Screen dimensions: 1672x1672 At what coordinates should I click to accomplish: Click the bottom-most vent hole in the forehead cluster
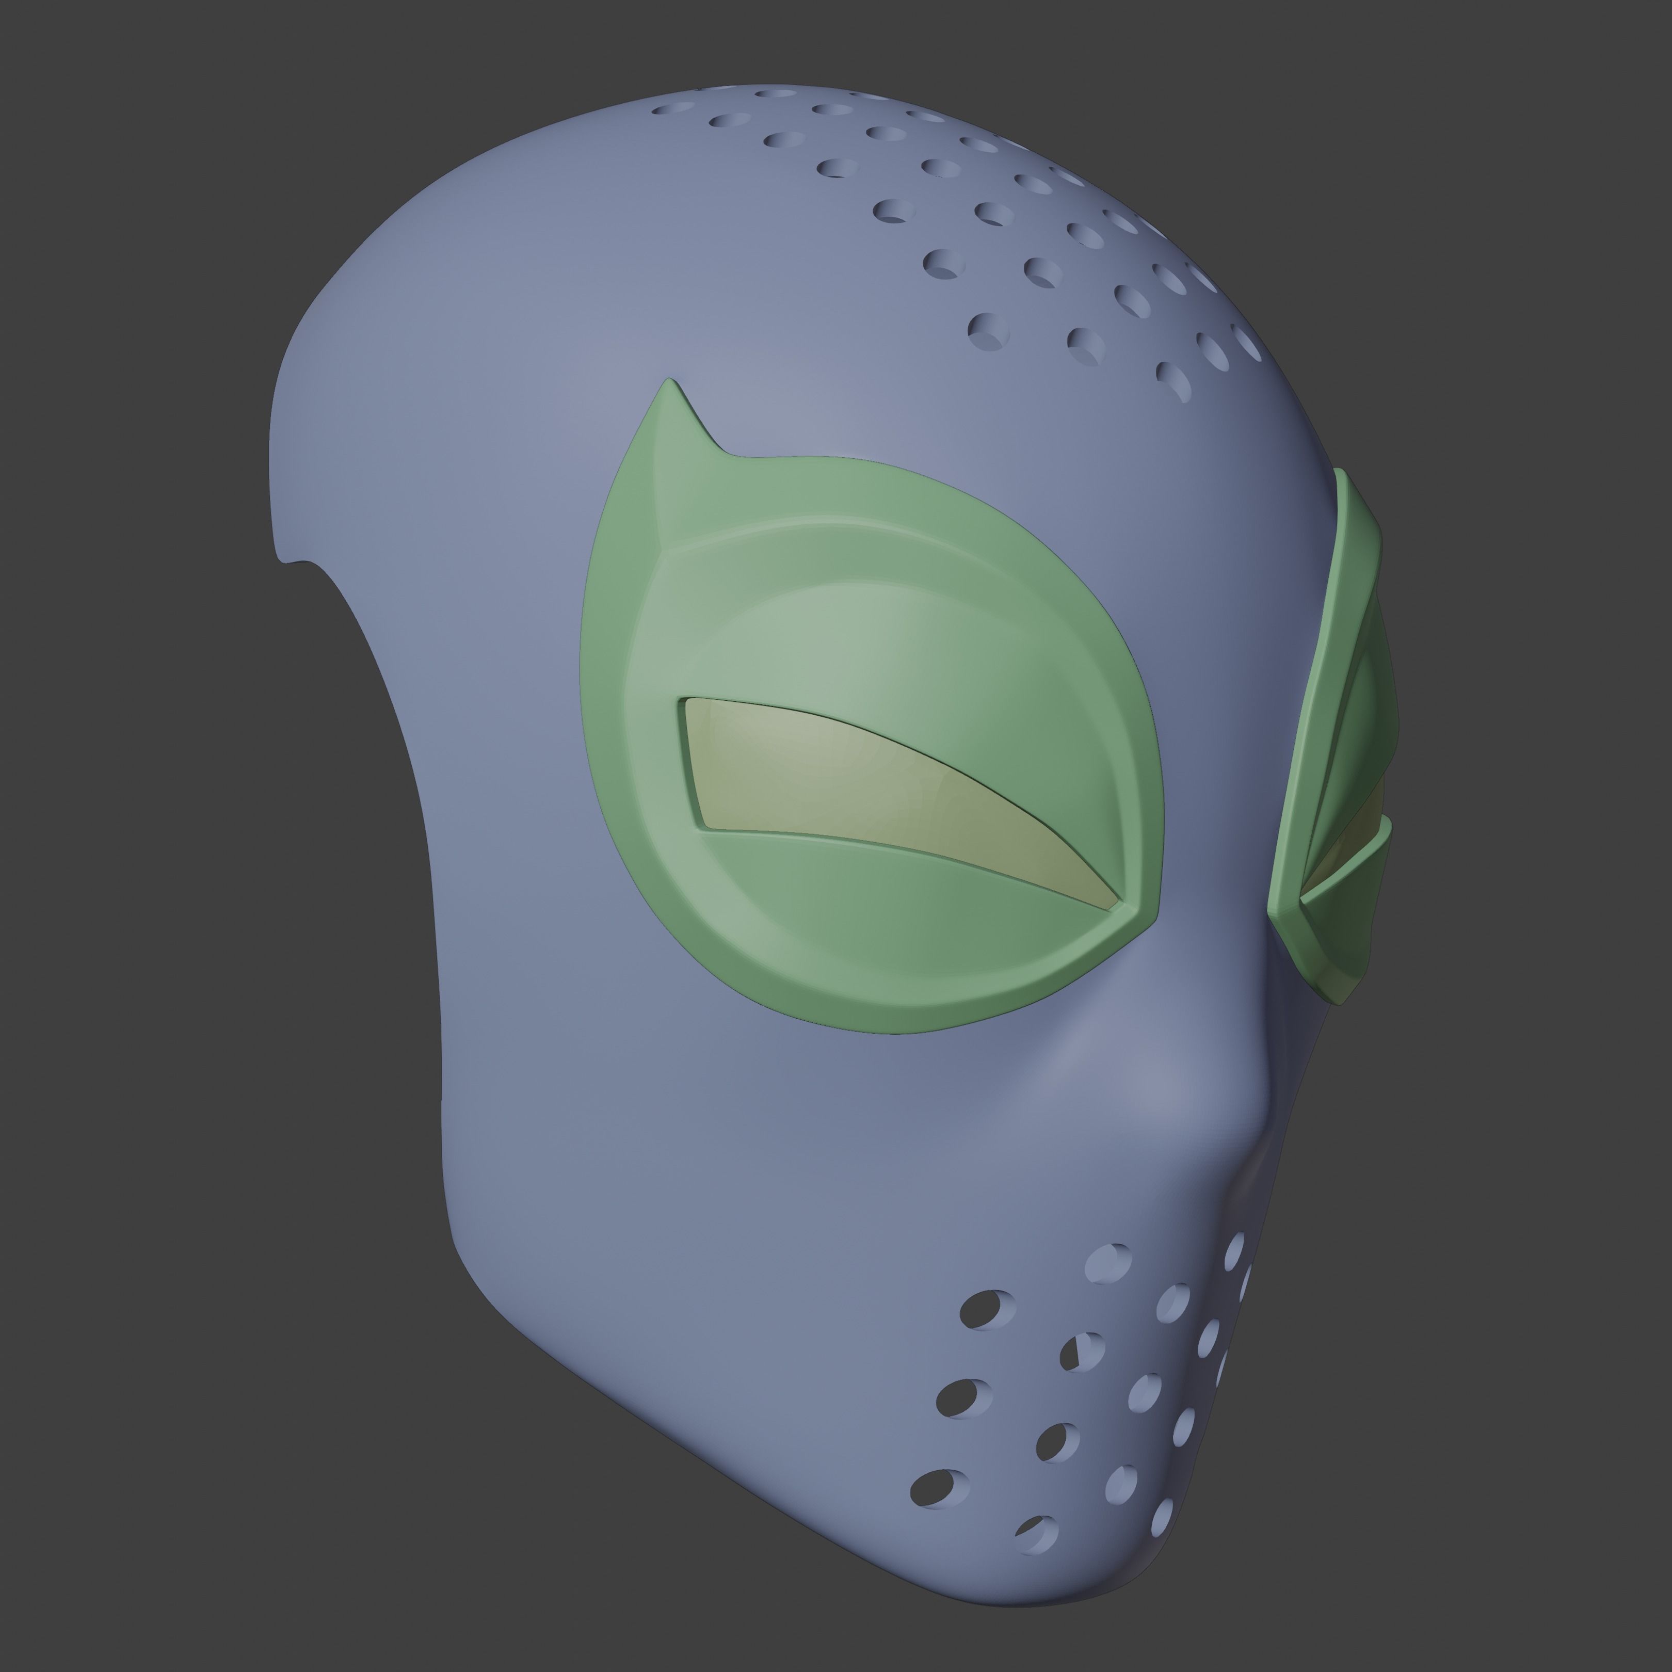pos(1173,382)
